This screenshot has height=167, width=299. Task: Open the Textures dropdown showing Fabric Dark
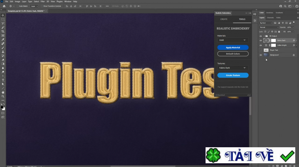click(x=233, y=68)
